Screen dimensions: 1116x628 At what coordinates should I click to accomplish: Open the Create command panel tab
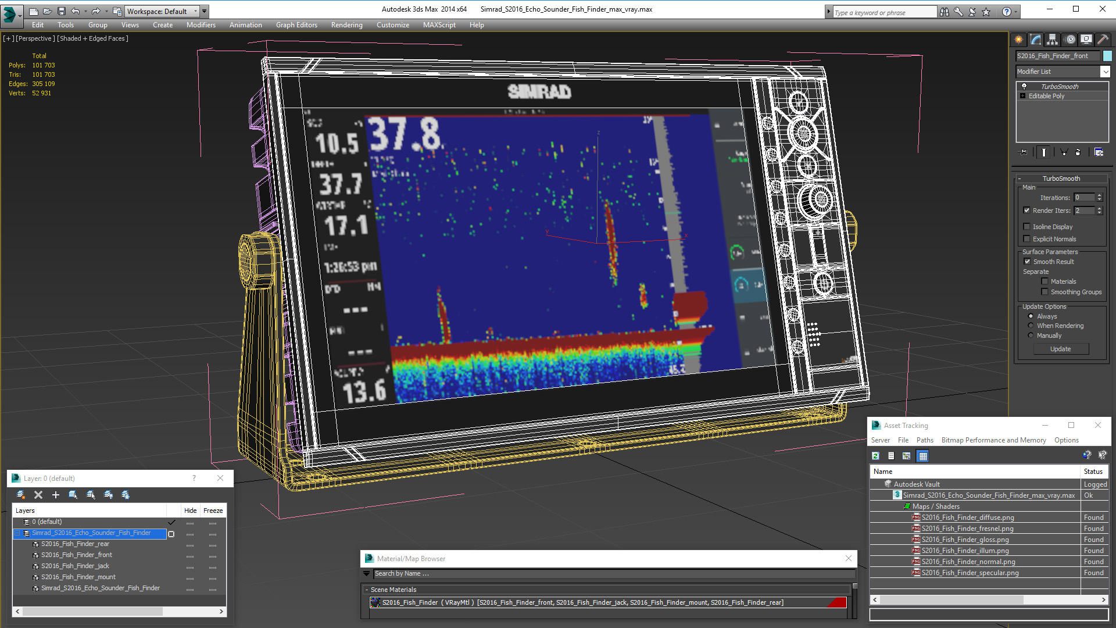coord(1018,40)
